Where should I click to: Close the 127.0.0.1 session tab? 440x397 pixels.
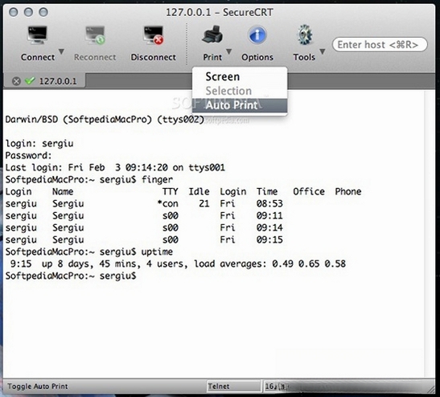pyautogui.click(x=17, y=81)
